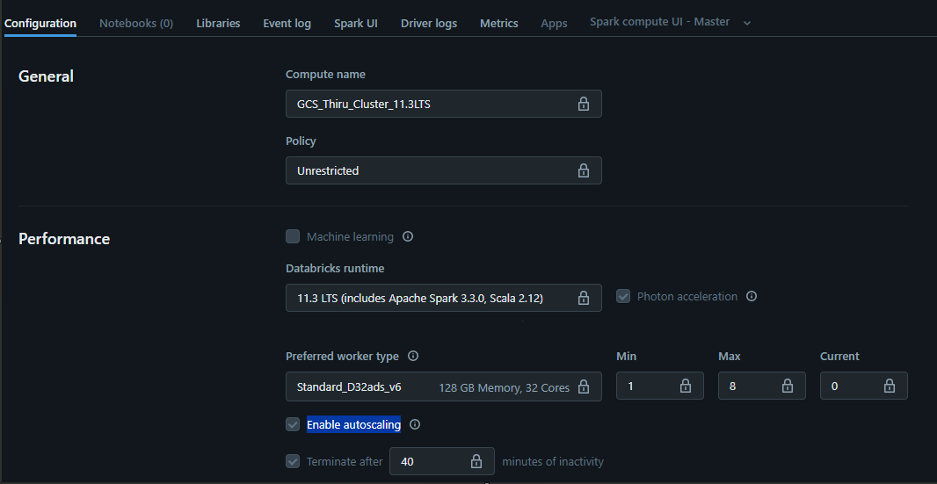The width and height of the screenshot is (937, 484).
Task: Click the General section heading
Action: 46,76
